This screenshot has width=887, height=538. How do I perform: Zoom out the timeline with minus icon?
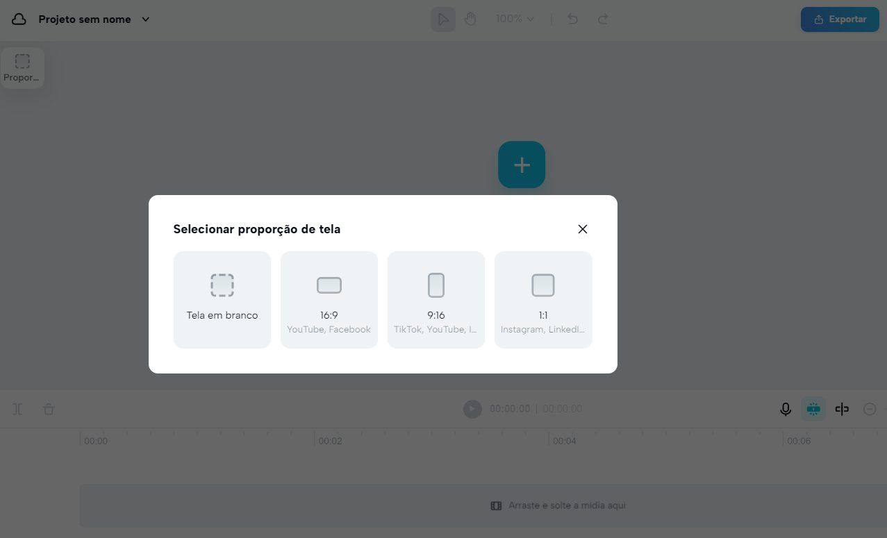870,409
